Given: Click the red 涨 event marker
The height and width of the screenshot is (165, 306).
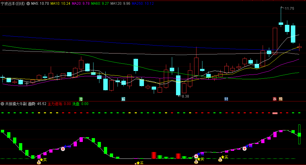Looking at the screenshot, I should click(x=275, y=99).
